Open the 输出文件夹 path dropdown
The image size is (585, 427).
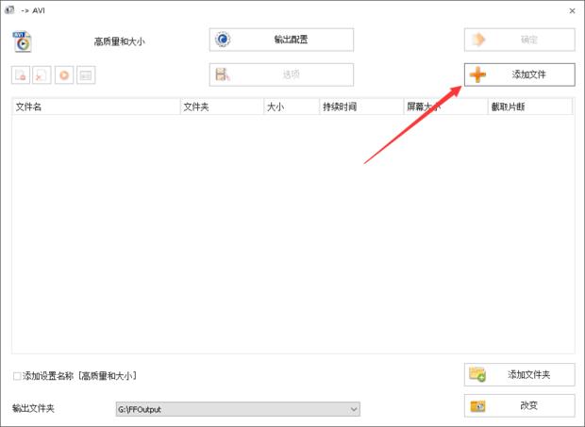coord(354,409)
